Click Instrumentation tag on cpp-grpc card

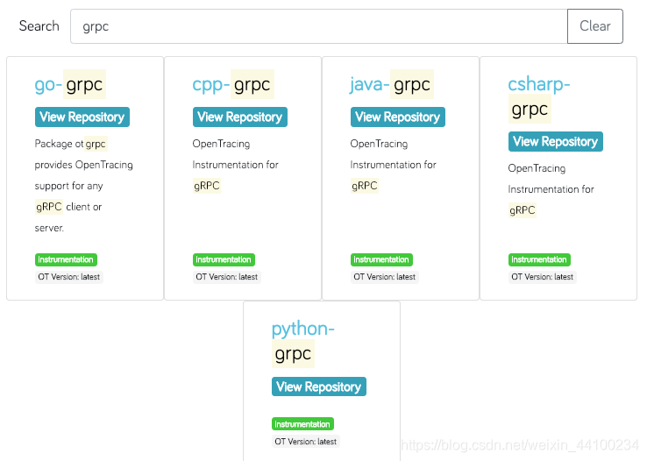224,259
